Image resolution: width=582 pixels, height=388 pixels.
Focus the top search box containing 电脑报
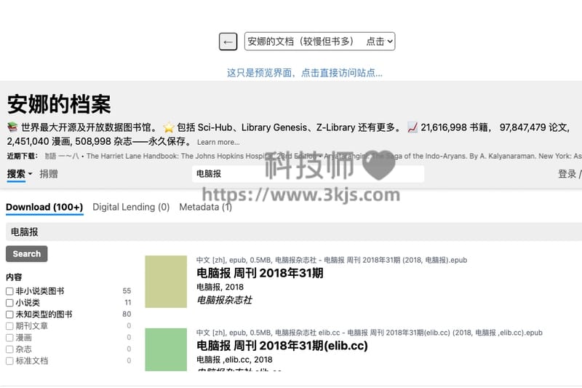(x=308, y=174)
